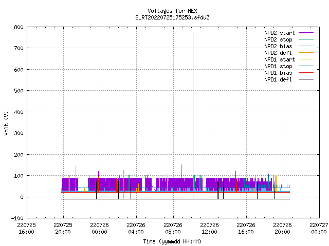Click the 'Time (yymmdd HH:MM)' x-axis label
This screenshot has height=246, width=329.
point(172,241)
